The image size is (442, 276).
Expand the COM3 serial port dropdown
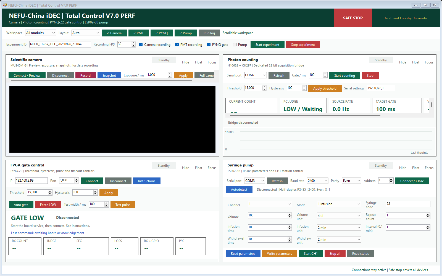(x=255, y=181)
